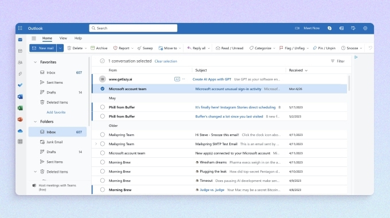Click Add favorite link

[56, 112]
